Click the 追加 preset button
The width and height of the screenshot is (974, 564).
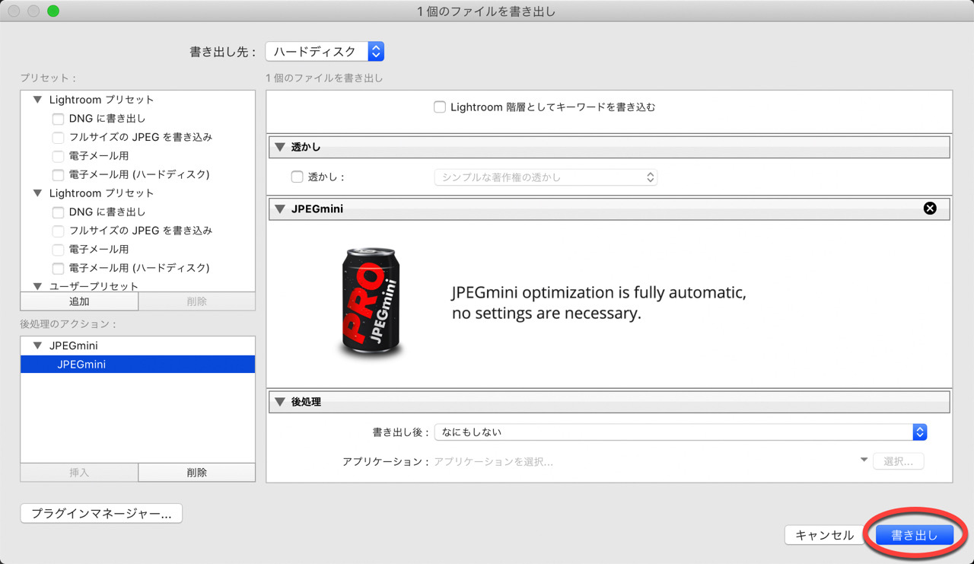(x=79, y=301)
